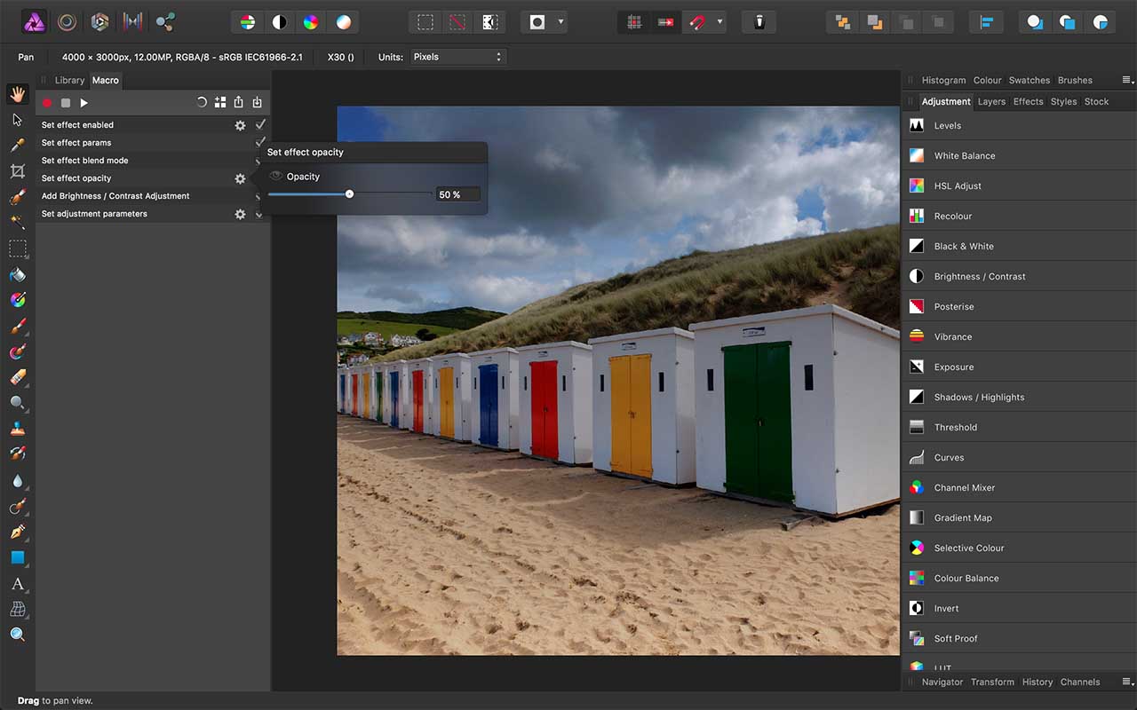Open the Brushes tab
The height and width of the screenshot is (710, 1137).
point(1075,80)
